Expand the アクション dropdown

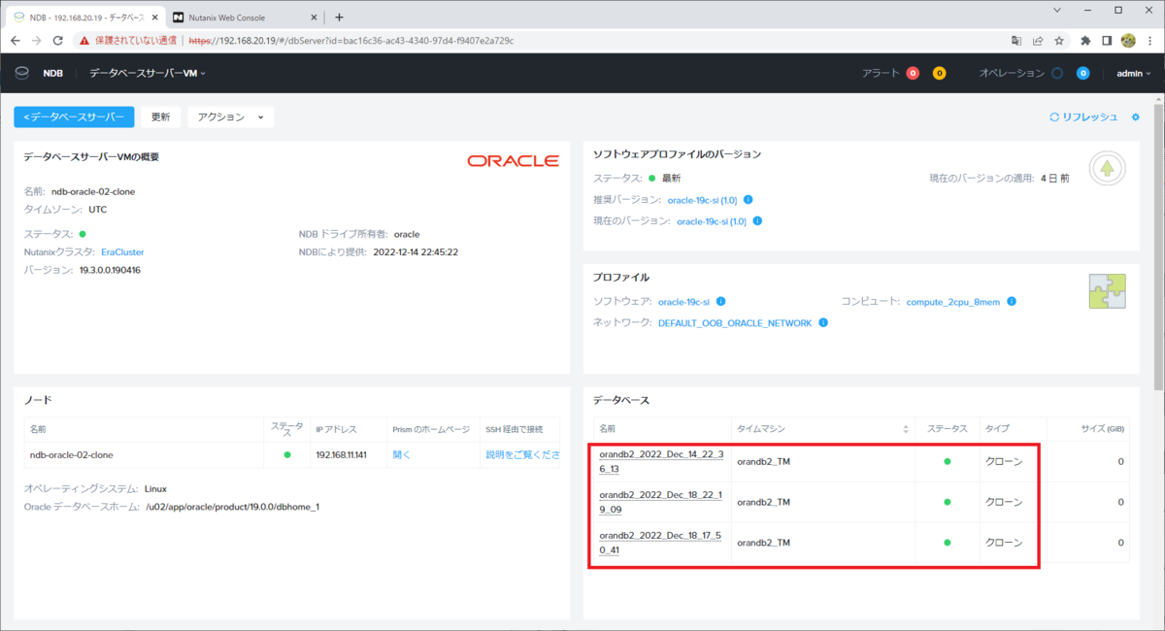point(231,116)
